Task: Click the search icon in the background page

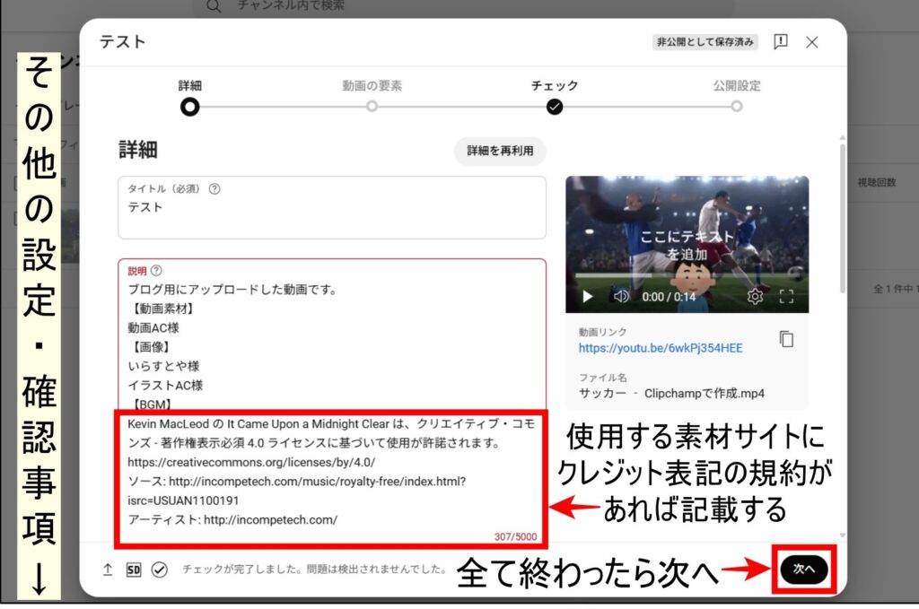Action: (214, 6)
